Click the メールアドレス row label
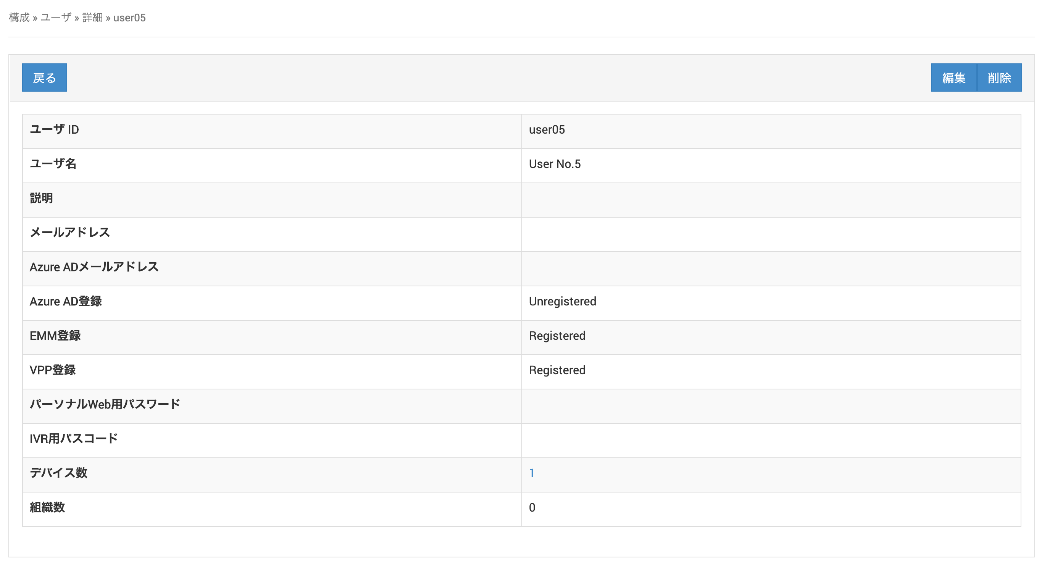 point(69,233)
